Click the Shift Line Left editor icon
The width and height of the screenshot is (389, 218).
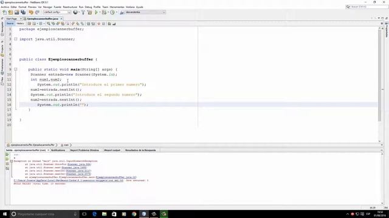pyautogui.click(x=88, y=24)
